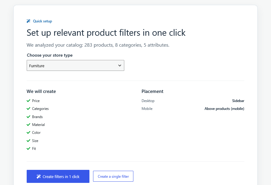
Task: Select the Color filter text
Action: [36, 133]
